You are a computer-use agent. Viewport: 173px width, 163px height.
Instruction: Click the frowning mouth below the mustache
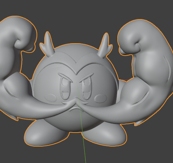[x=76, y=109]
